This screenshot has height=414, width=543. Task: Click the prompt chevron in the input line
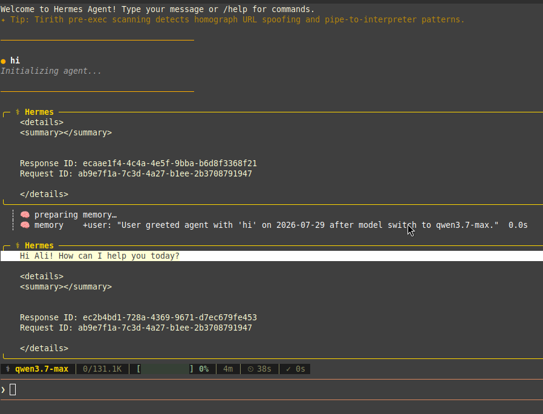click(x=3, y=390)
